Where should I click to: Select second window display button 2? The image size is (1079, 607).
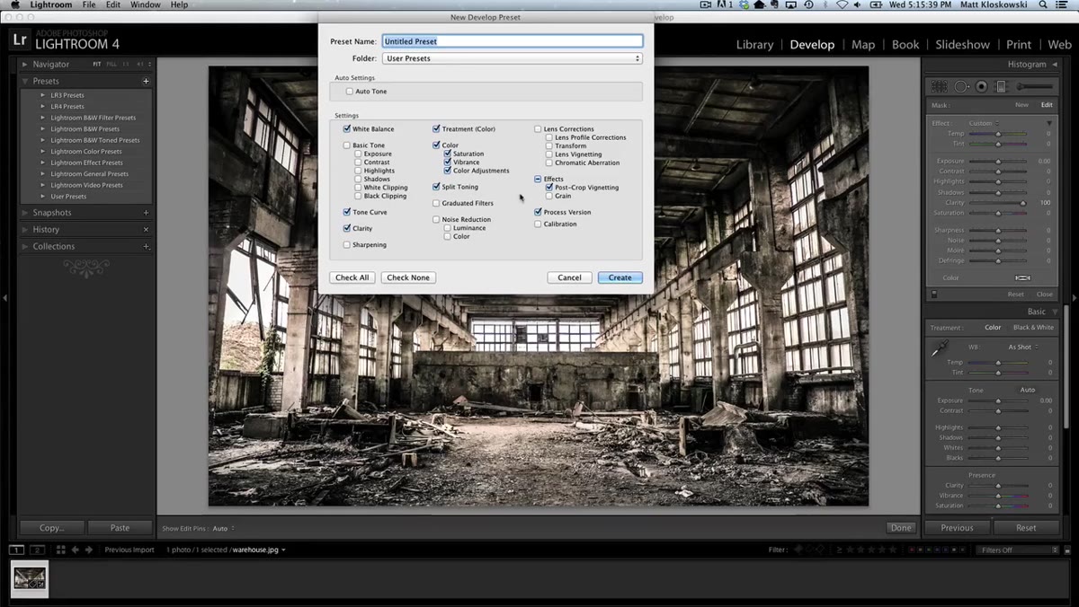pyautogui.click(x=38, y=550)
